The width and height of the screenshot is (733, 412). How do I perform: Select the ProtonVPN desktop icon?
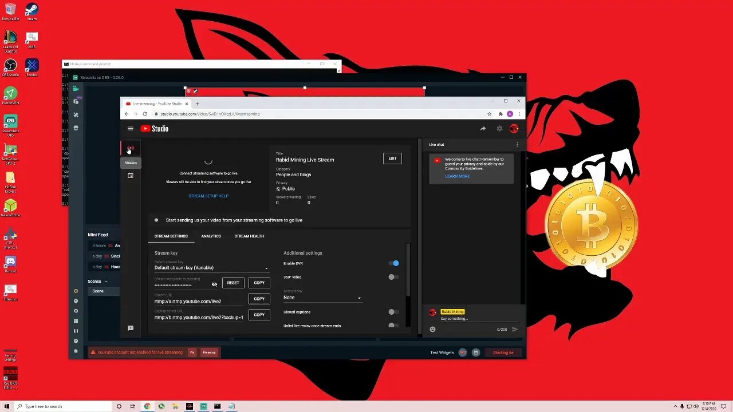(10, 96)
